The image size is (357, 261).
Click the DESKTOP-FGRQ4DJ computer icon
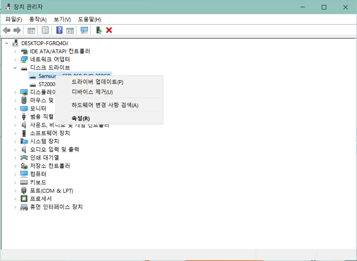(x=15, y=43)
